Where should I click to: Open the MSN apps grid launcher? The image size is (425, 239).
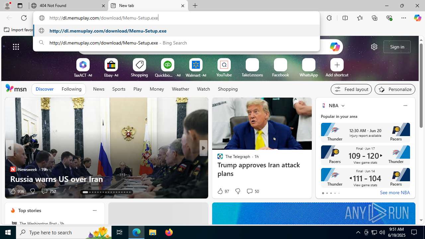click(16, 47)
